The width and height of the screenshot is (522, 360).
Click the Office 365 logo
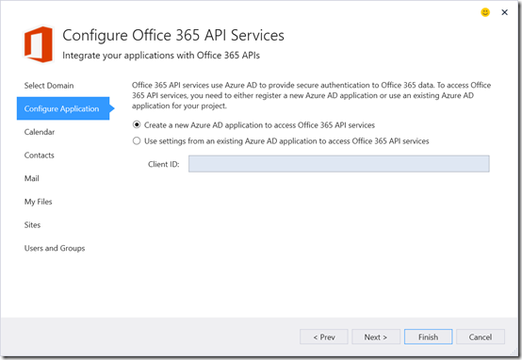point(39,44)
